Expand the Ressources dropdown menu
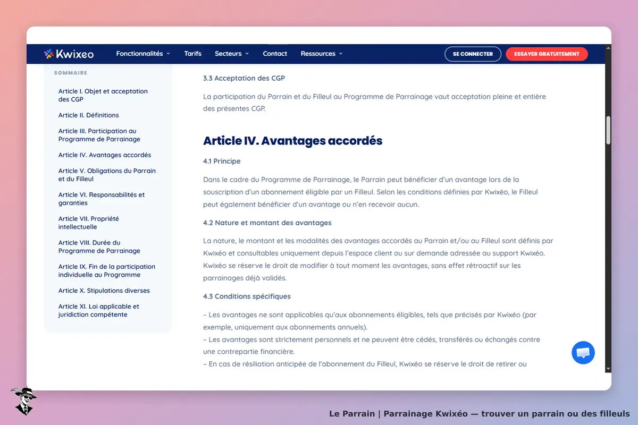 pyautogui.click(x=322, y=54)
